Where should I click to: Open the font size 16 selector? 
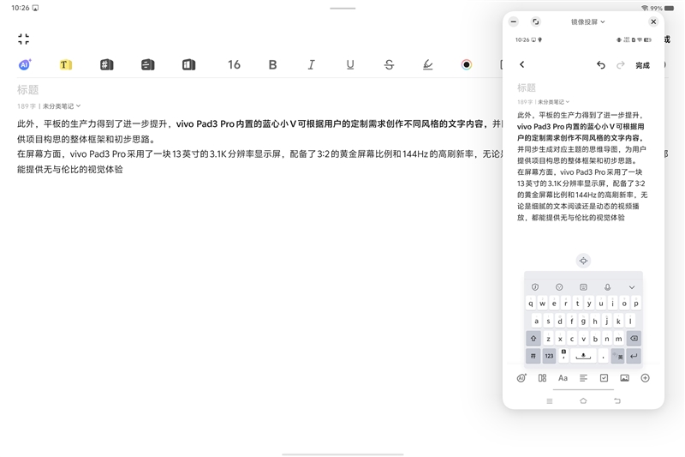pyautogui.click(x=234, y=64)
